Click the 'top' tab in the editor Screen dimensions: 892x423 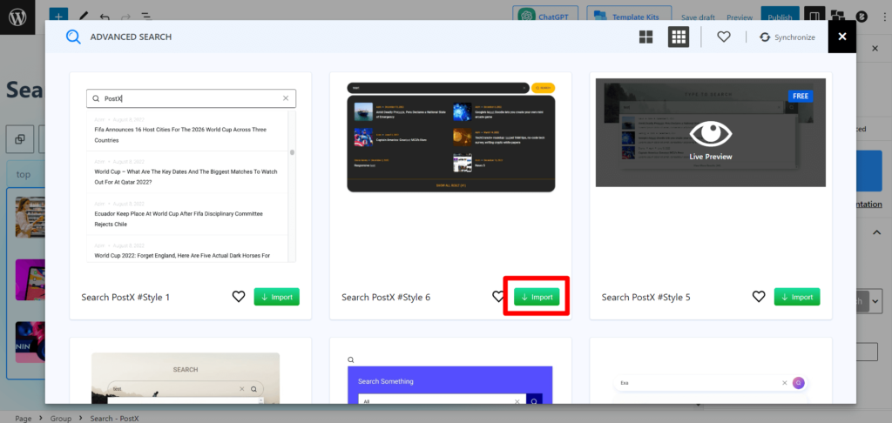24,175
